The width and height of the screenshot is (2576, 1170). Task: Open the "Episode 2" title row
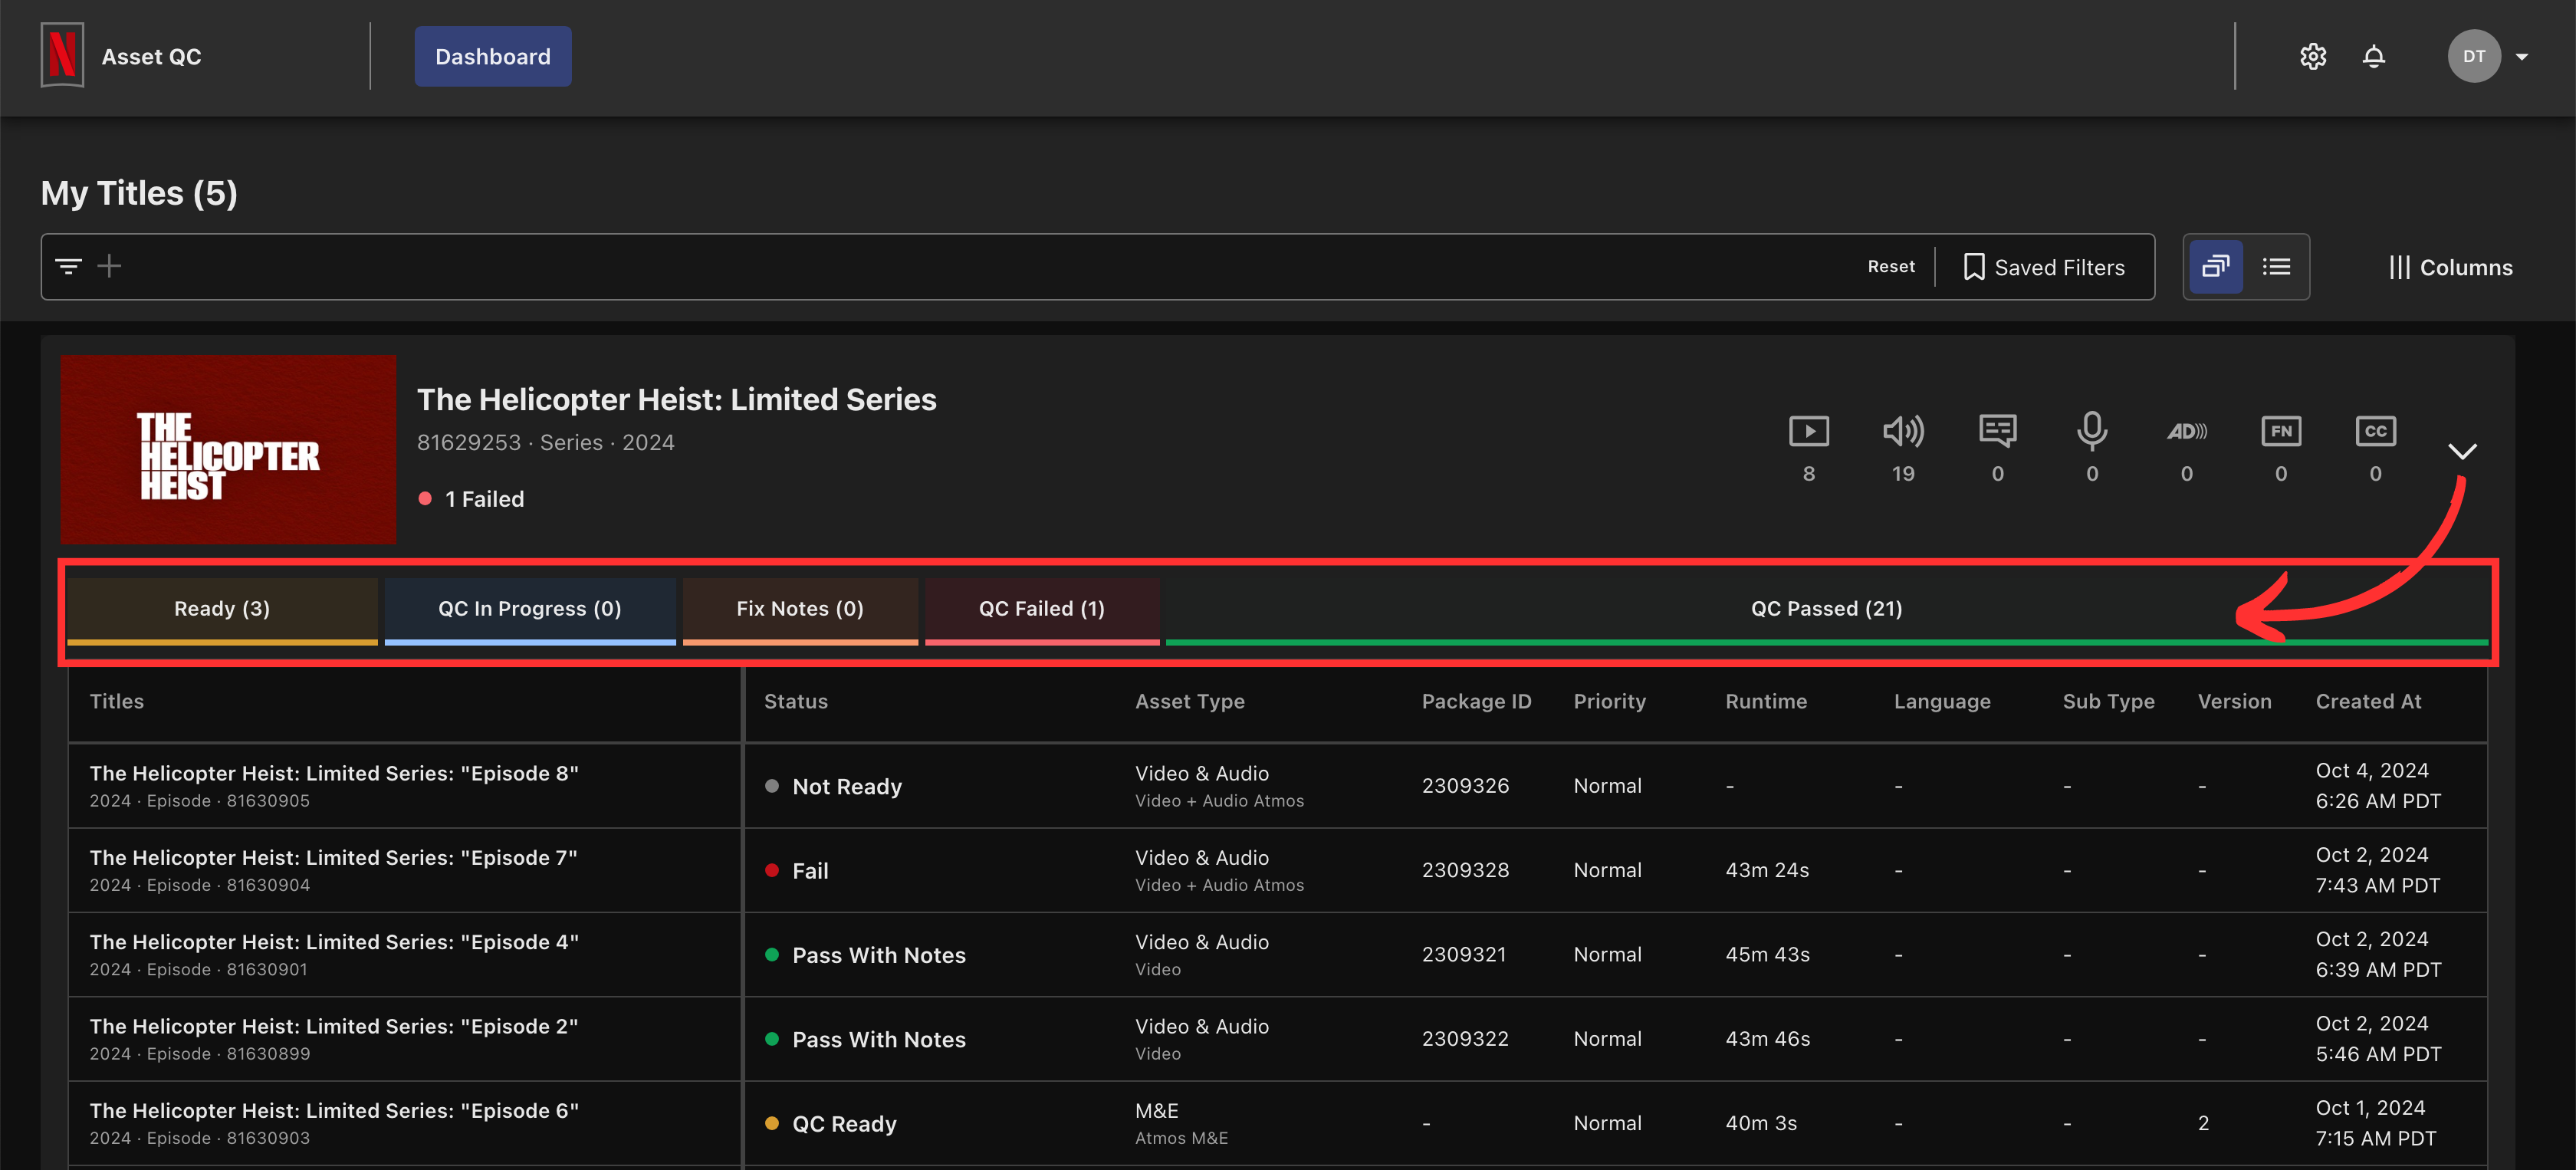coord(334,1027)
